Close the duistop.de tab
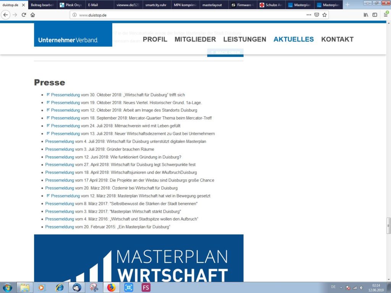Screen dimensions: 391x293 point(23,5)
